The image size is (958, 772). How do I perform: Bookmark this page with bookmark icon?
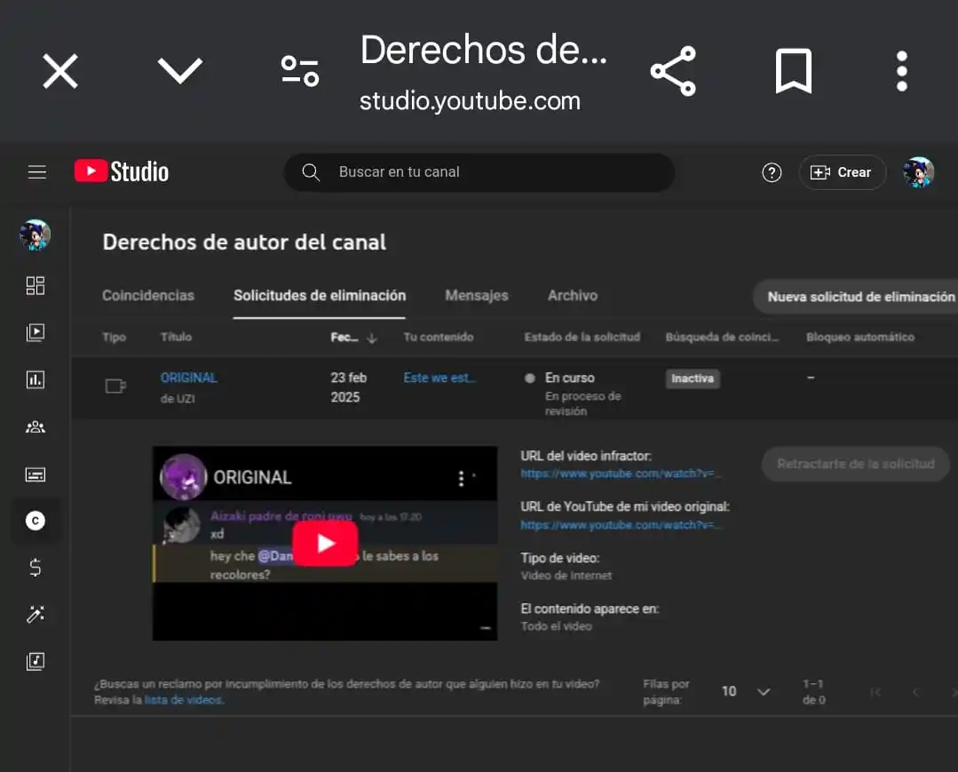[793, 71]
